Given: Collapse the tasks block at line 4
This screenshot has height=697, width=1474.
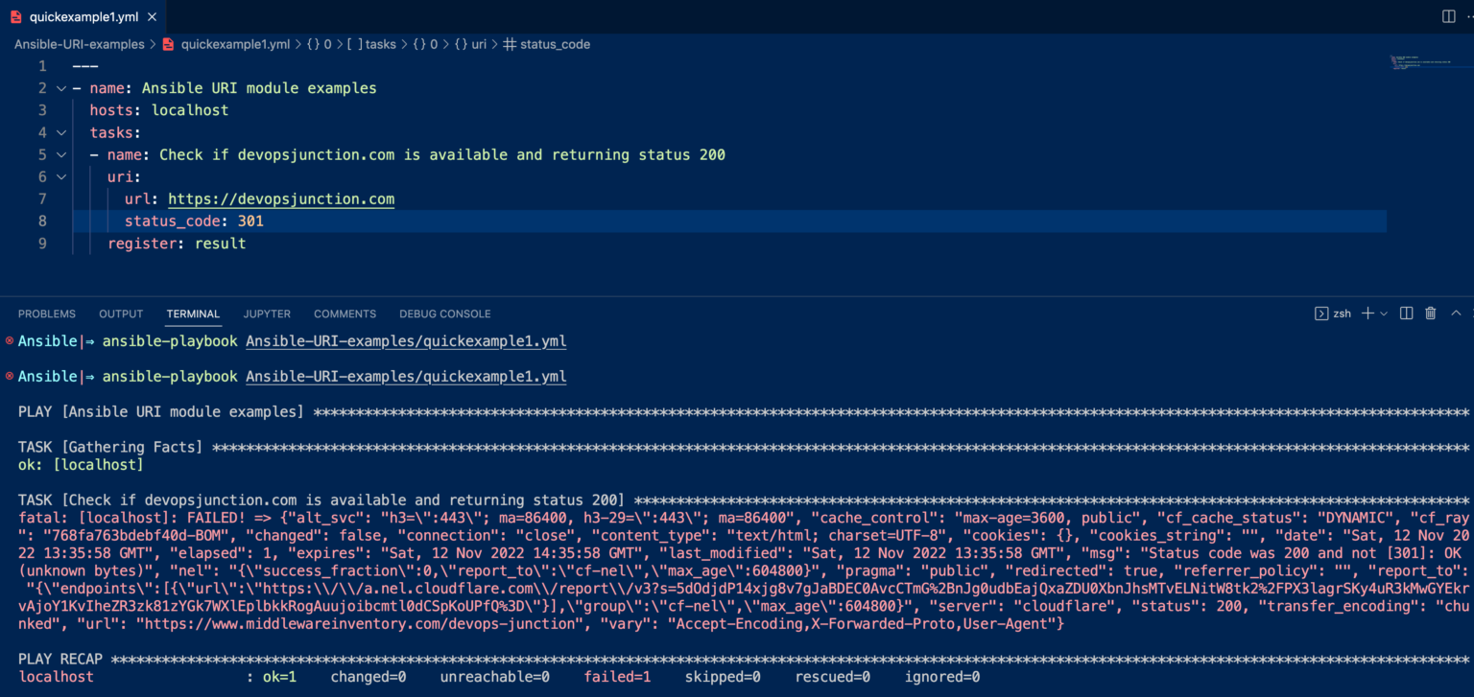Looking at the screenshot, I should 60,132.
